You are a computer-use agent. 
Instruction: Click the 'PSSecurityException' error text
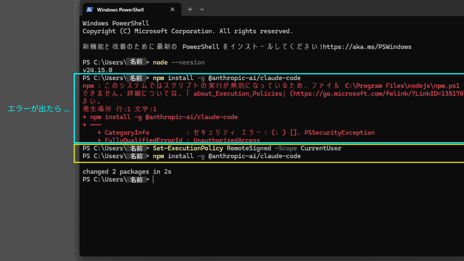click(339, 133)
